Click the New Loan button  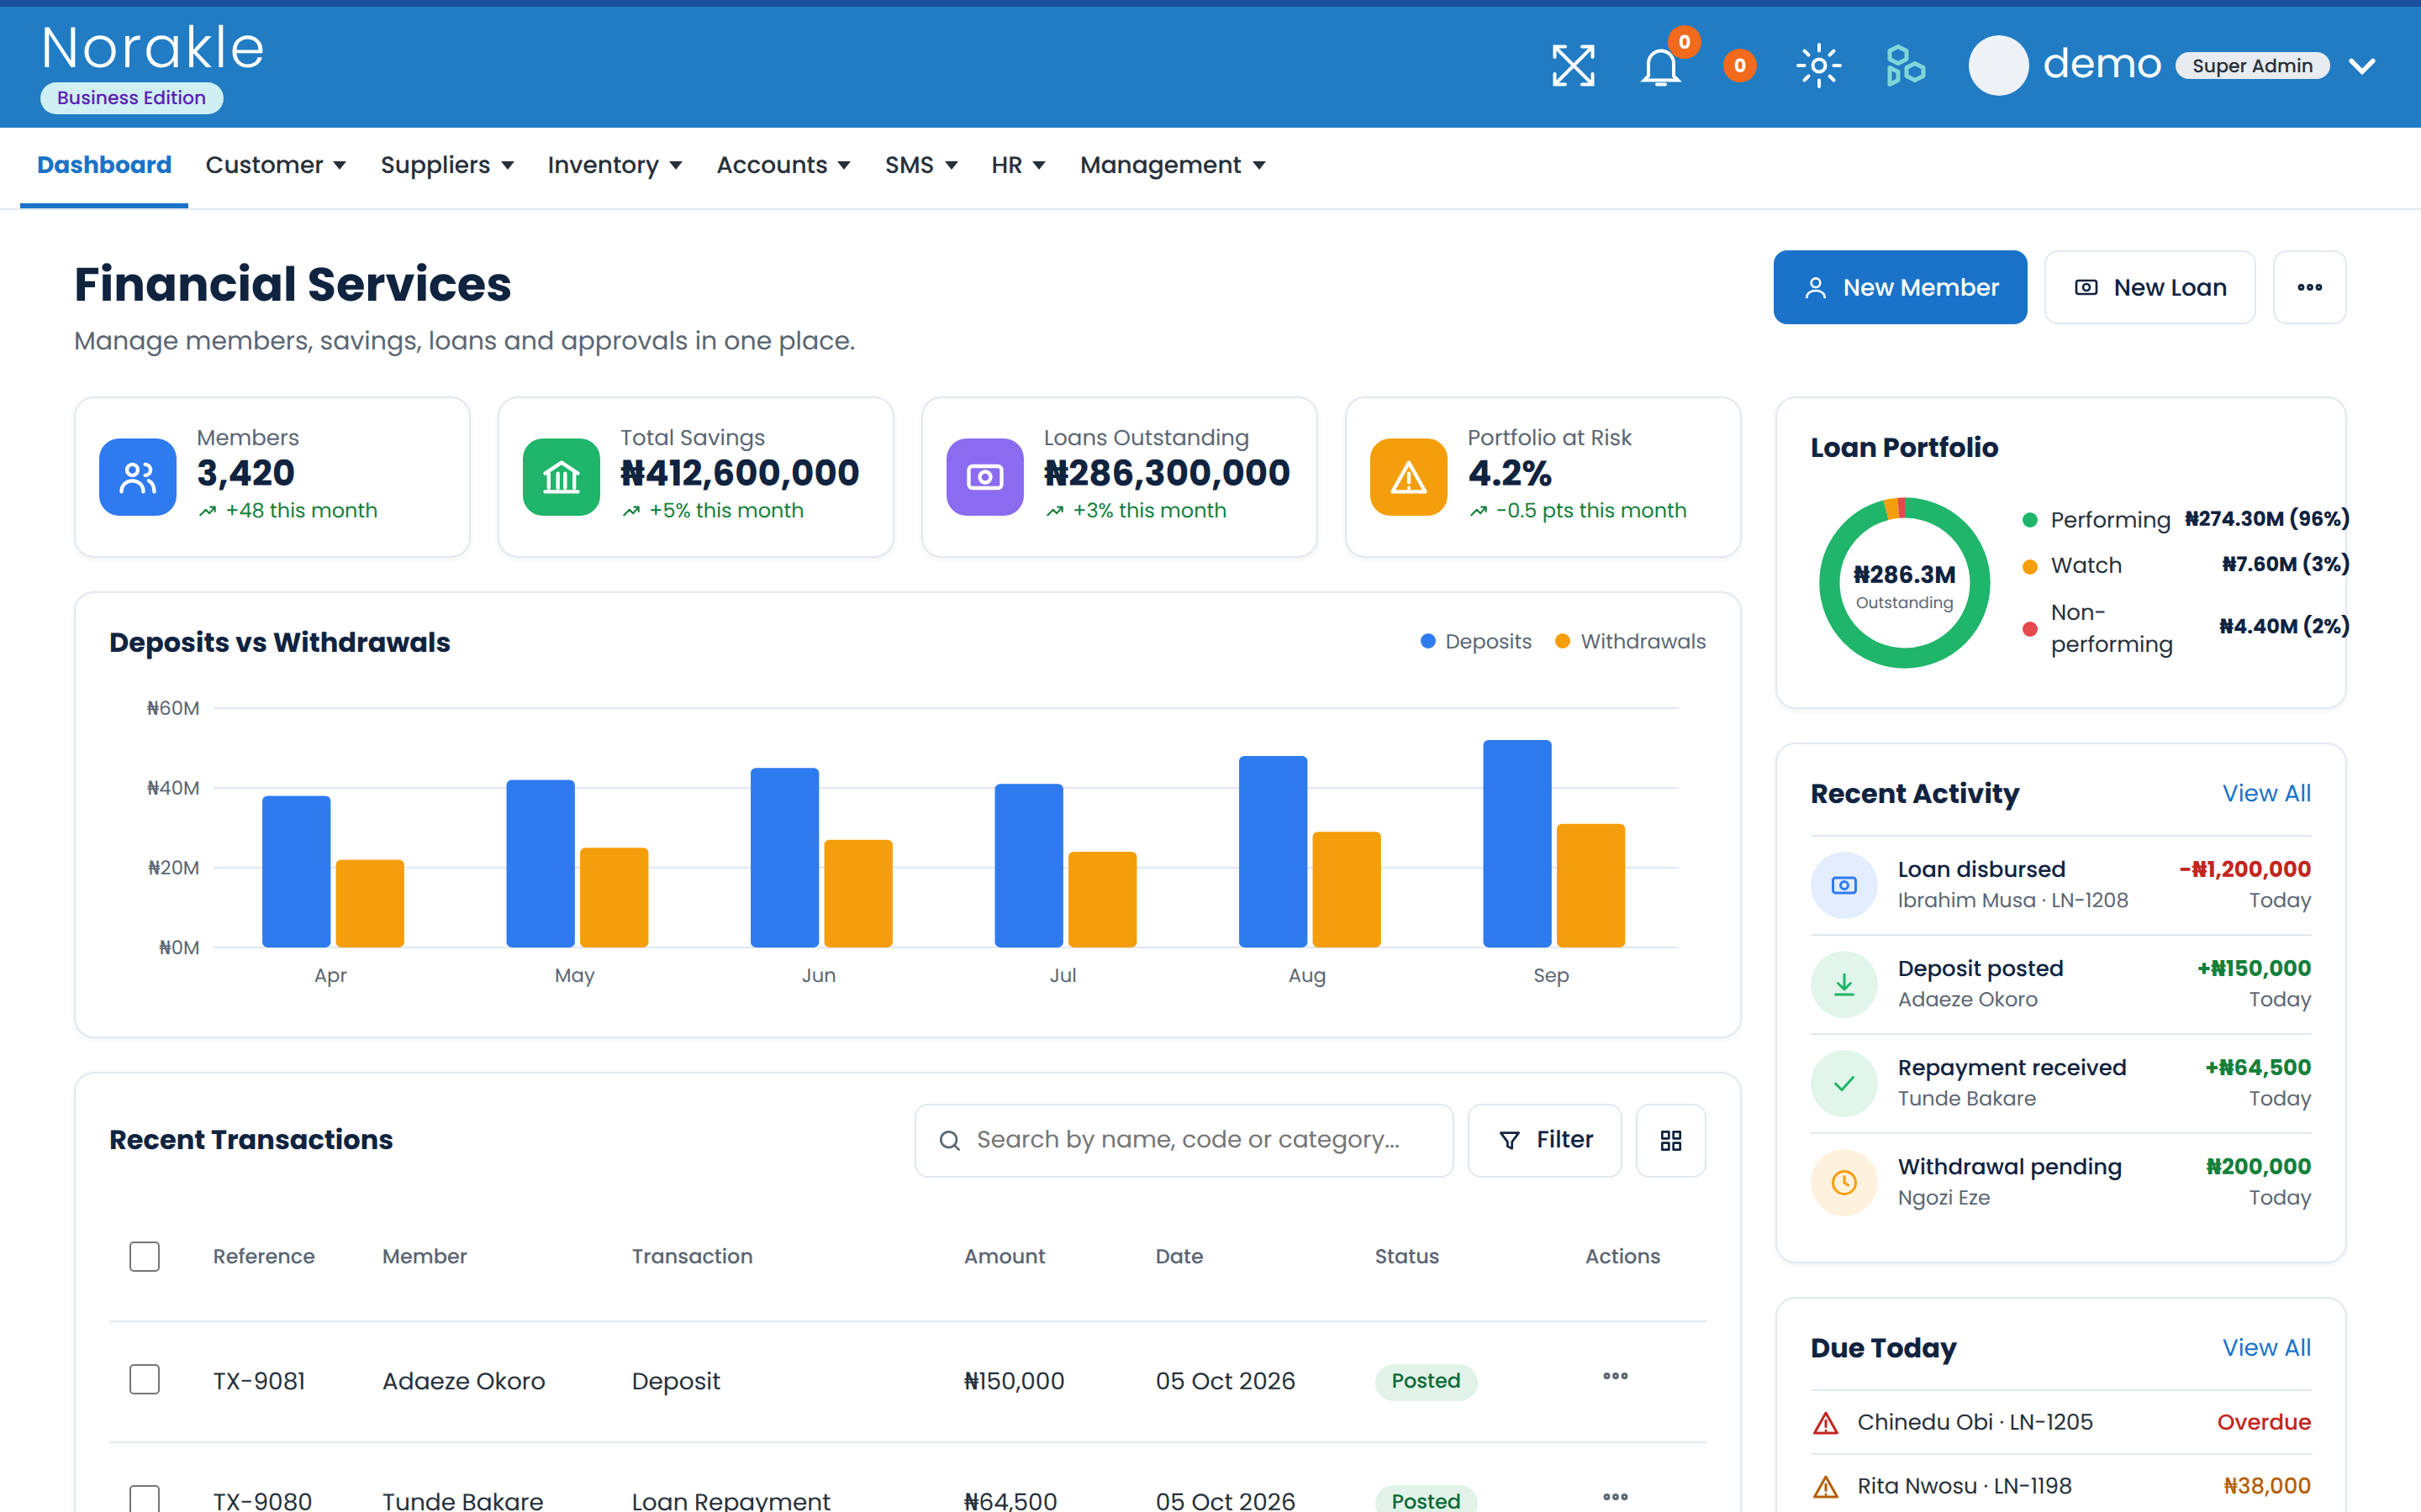click(x=2149, y=287)
